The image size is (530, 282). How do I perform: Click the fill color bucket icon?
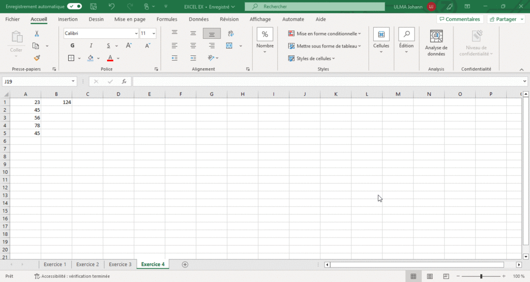90,58
